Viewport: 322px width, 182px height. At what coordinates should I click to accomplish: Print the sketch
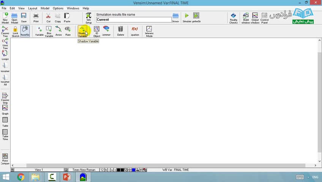(x=36, y=17)
